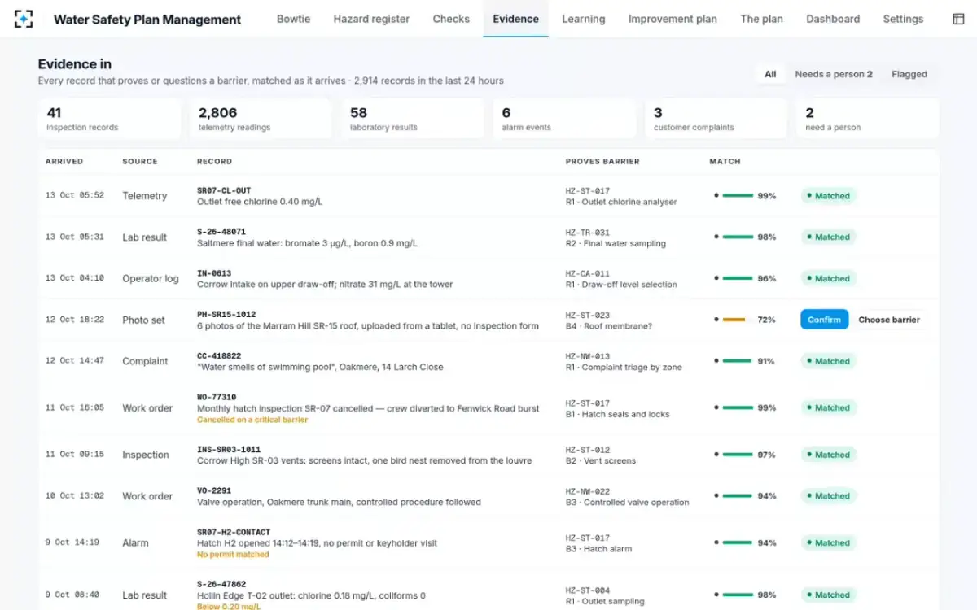
Task: Select the 2 need a person card
Action: [868, 119]
